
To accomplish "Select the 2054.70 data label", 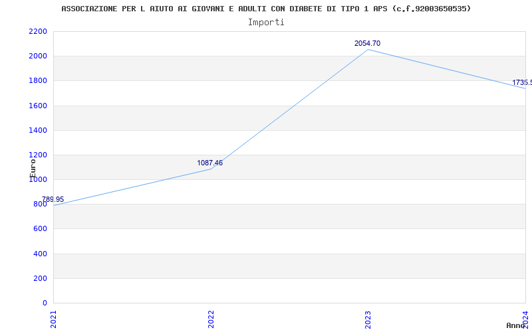I will pyautogui.click(x=368, y=43).
